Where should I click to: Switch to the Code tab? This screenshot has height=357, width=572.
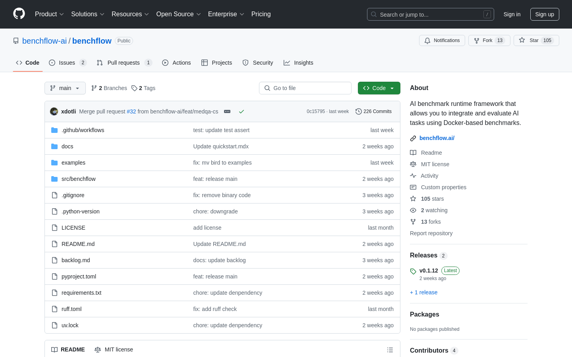click(28, 63)
